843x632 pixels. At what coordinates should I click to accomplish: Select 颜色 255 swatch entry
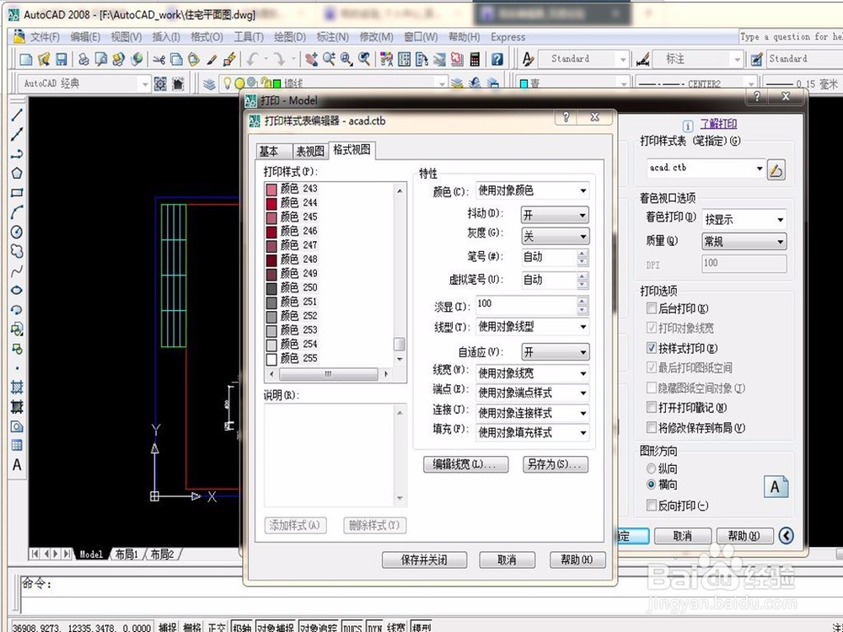(x=292, y=358)
